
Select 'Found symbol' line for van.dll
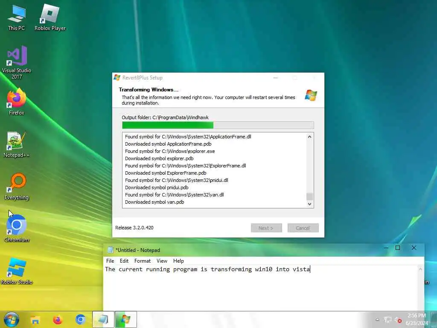[x=174, y=195]
